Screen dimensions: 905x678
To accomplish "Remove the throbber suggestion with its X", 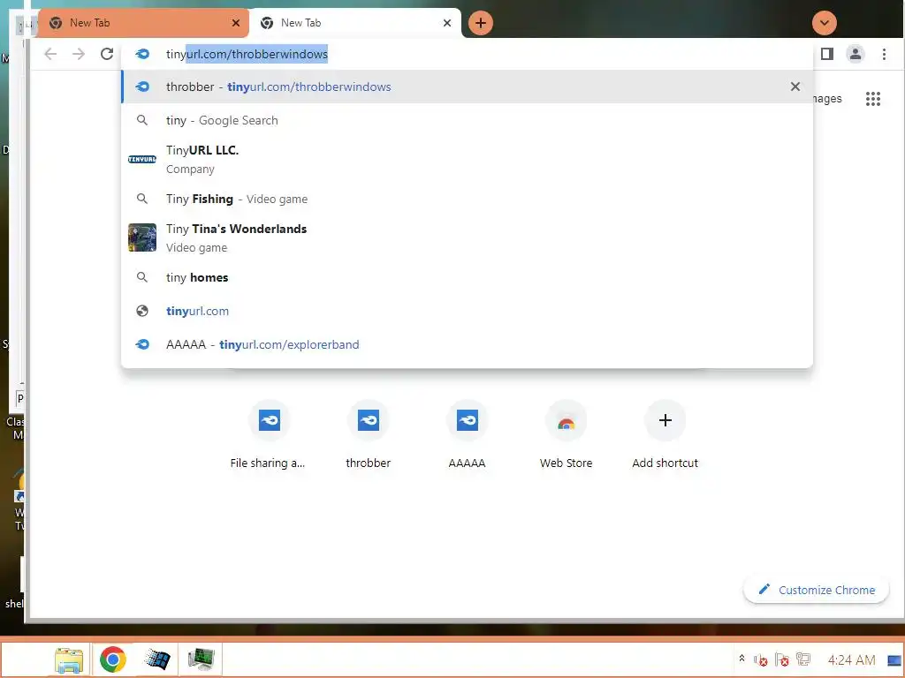I will (795, 87).
